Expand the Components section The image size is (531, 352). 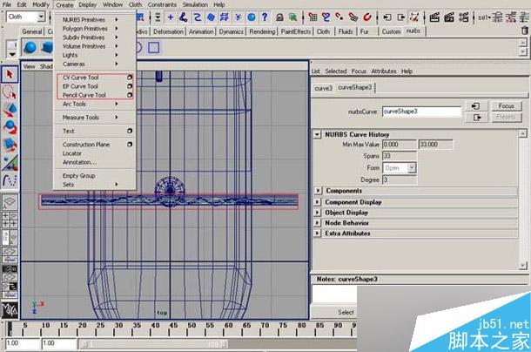[x=318, y=191]
